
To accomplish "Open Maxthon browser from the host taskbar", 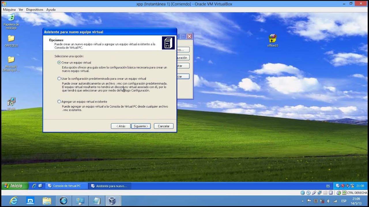I will point(30,201).
